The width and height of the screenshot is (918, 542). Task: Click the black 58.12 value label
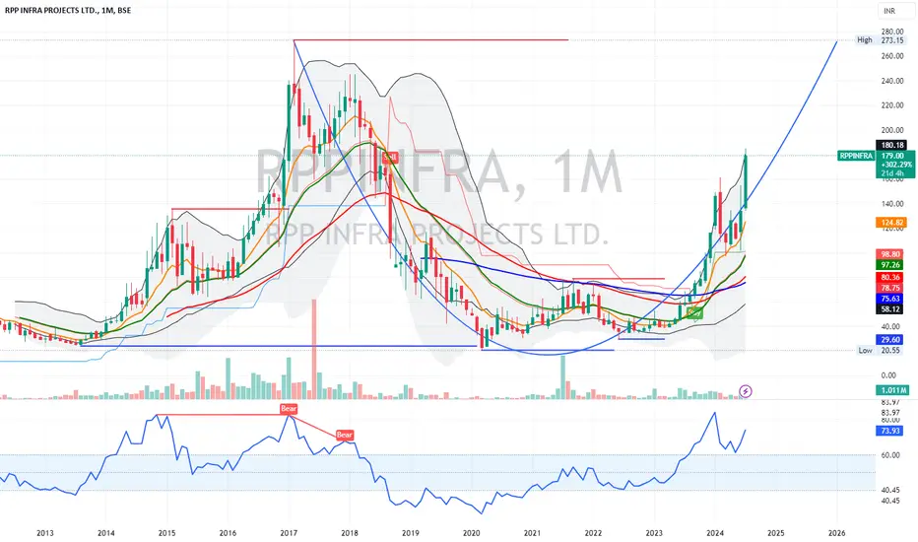pyautogui.click(x=889, y=308)
